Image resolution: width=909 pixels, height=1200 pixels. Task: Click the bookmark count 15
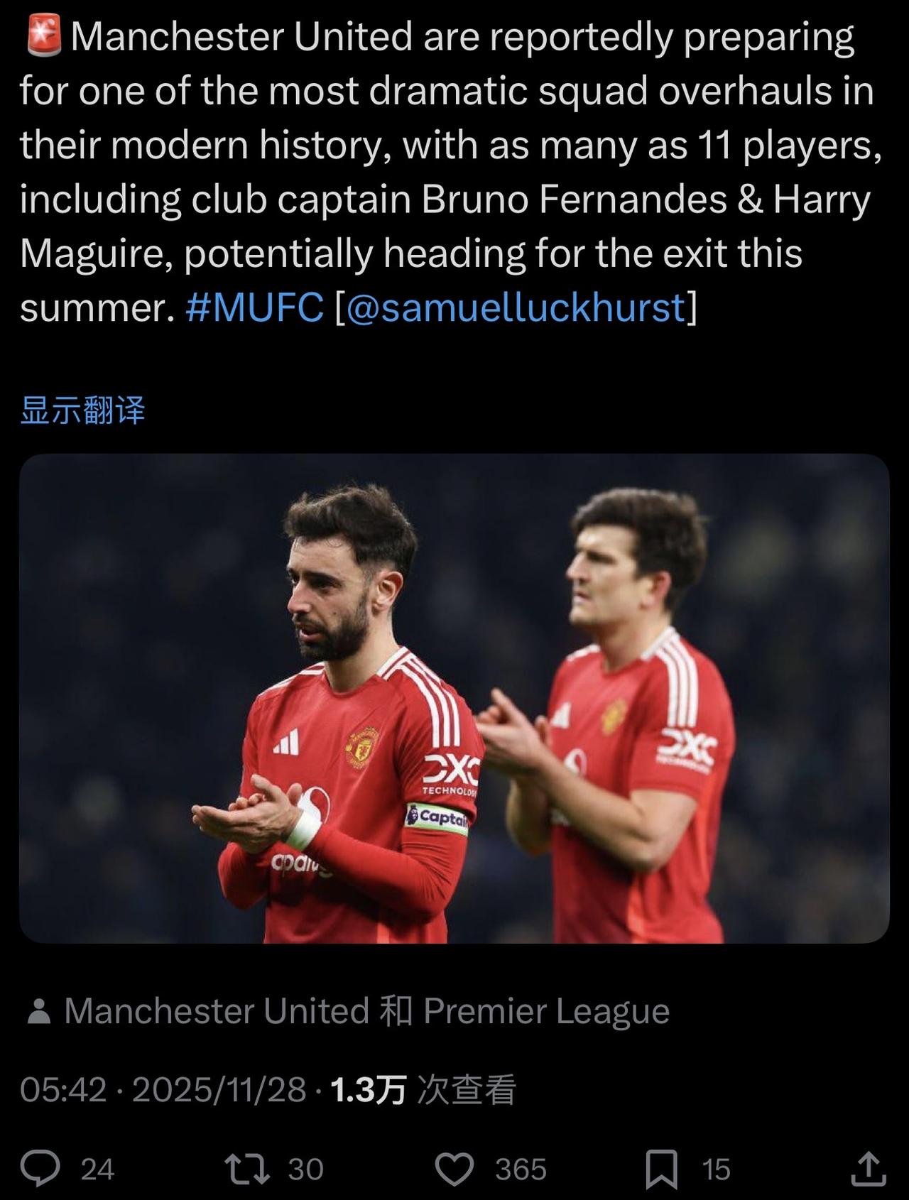tap(716, 1169)
